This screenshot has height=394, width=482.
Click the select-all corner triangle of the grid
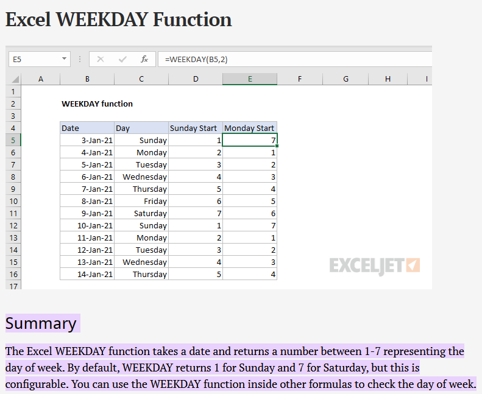click(15, 79)
